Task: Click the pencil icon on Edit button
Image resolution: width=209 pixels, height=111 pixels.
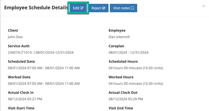Action: click(82, 8)
